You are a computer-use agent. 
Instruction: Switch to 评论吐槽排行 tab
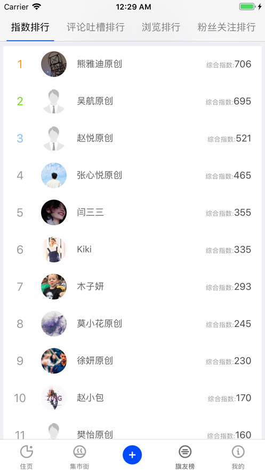coord(95,27)
